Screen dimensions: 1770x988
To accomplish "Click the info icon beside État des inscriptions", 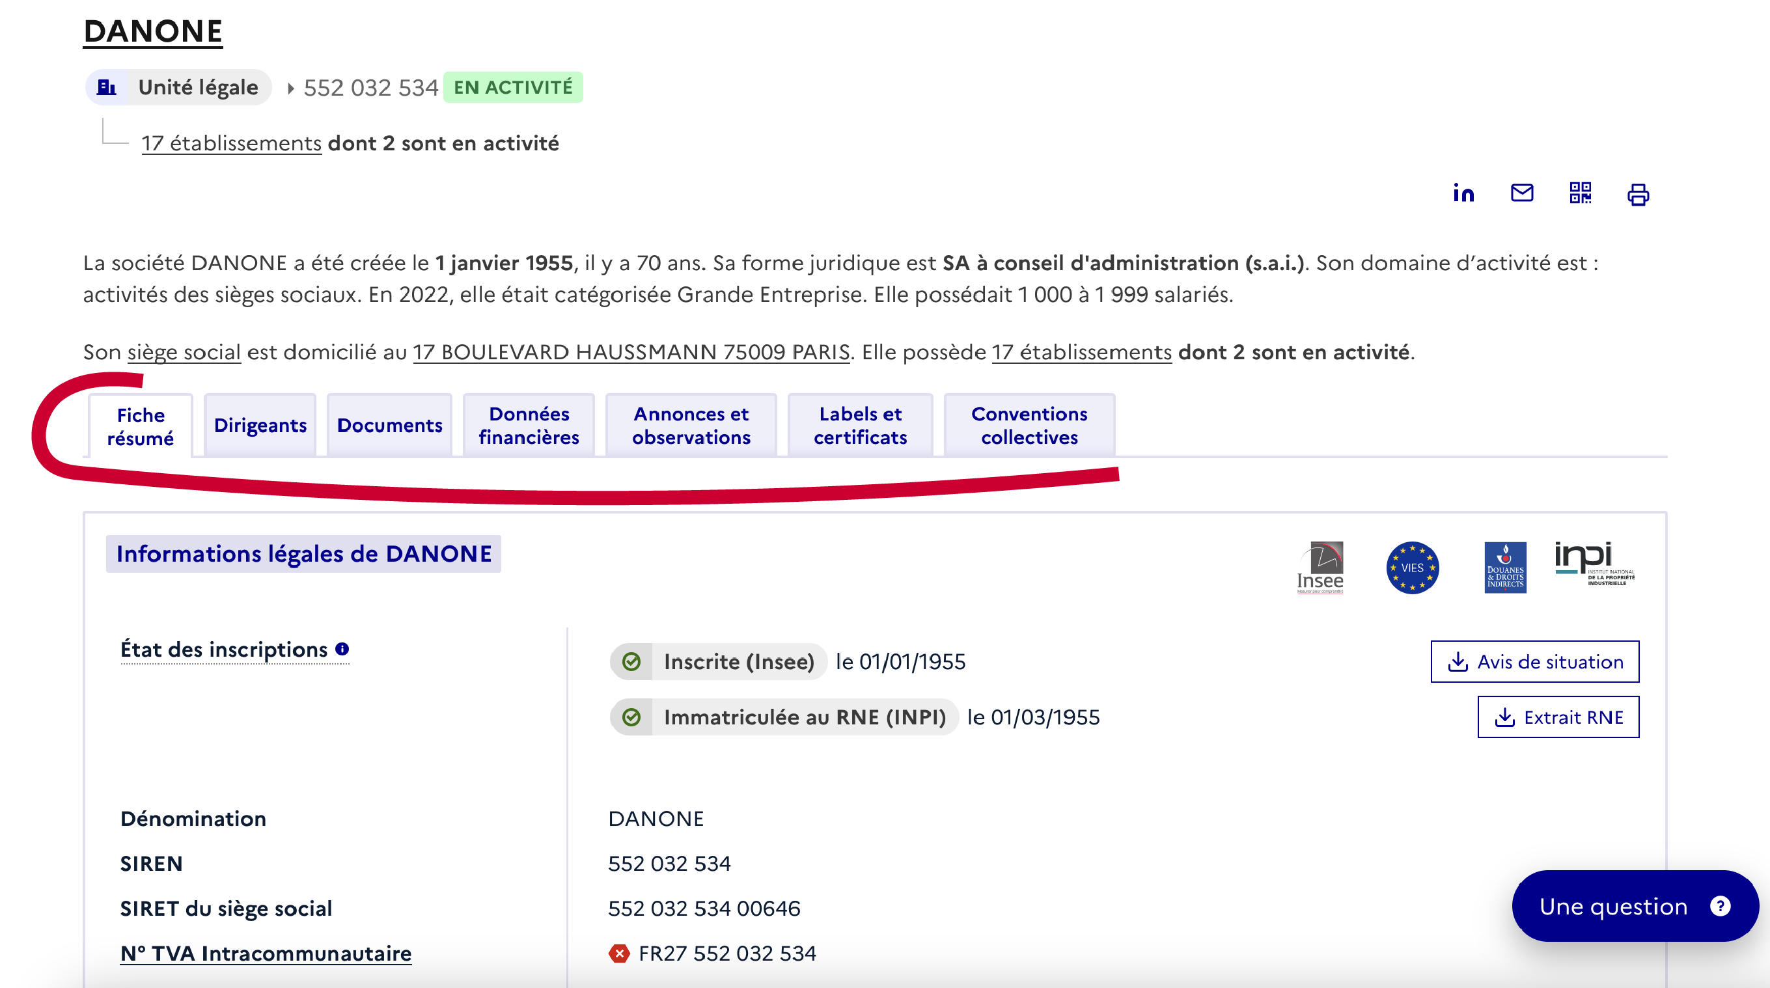I will [342, 650].
